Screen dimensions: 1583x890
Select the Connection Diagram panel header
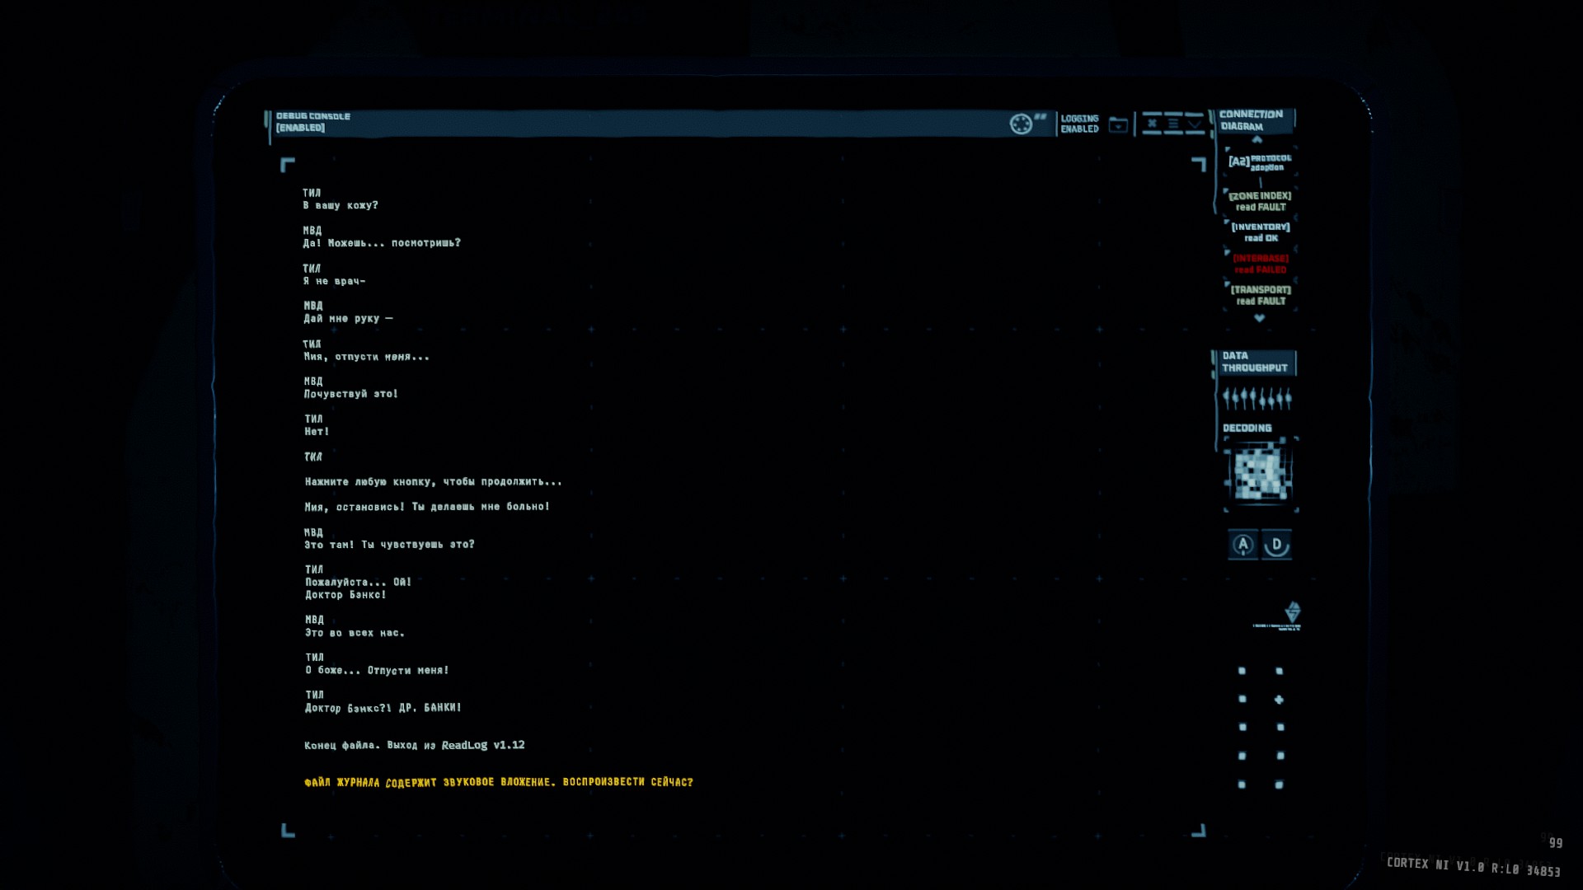pyautogui.click(x=1252, y=120)
